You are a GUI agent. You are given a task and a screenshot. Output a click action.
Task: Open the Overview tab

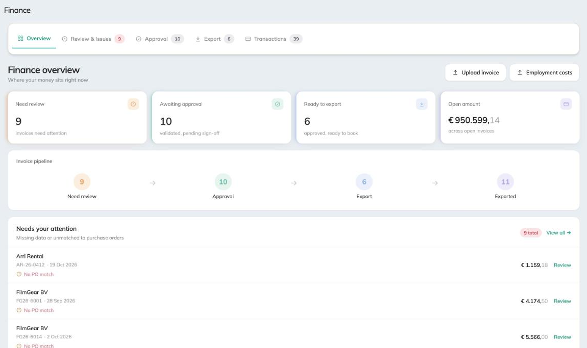[34, 38]
